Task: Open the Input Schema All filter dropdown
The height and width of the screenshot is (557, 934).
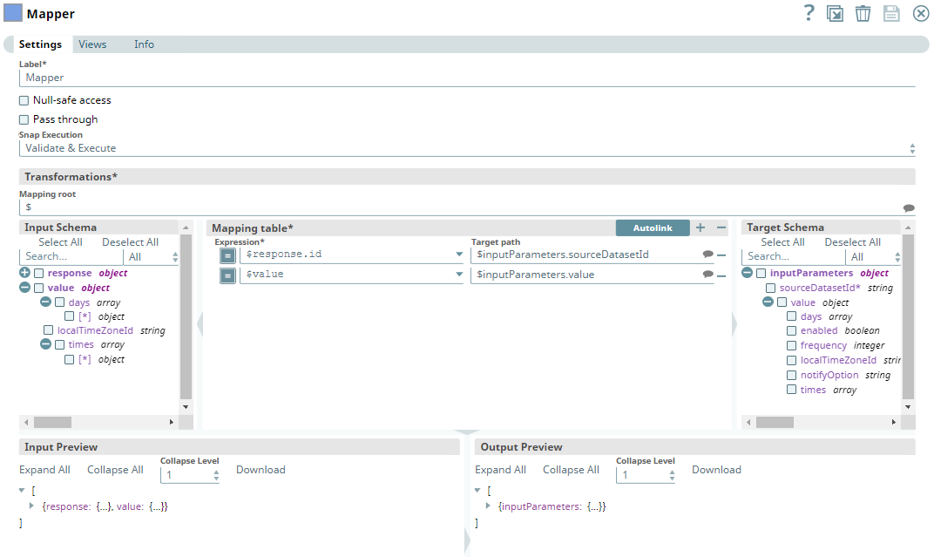Action: click(152, 257)
